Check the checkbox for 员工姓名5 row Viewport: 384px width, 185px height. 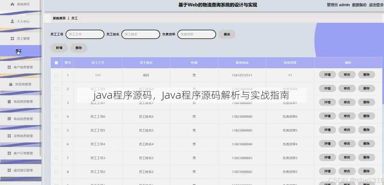(x=56, y=130)
